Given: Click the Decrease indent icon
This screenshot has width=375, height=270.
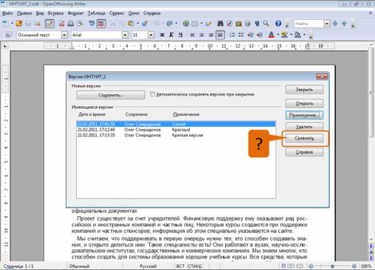Looking at the screenshot, I should (x=251, y=35).
